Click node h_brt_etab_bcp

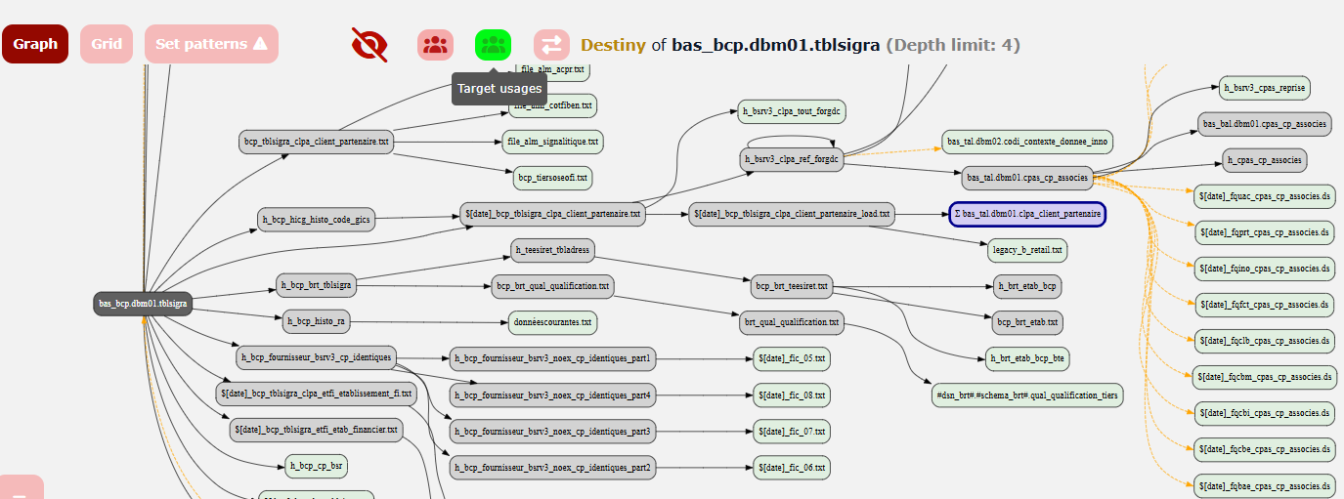[x=1027, y=286]
